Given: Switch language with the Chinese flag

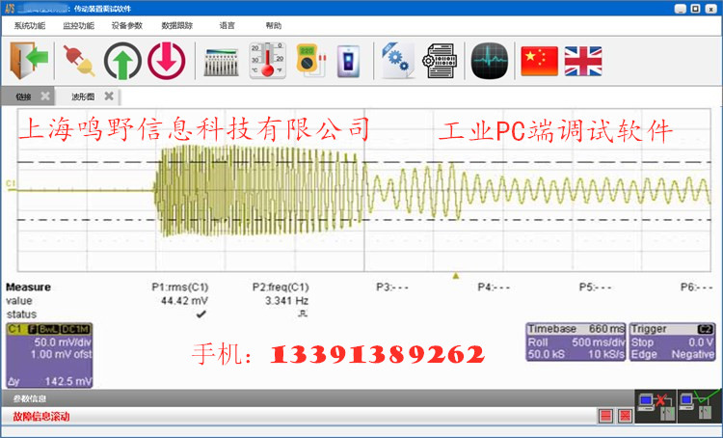Looking at the screenshot, I should (x=540, y=61).
